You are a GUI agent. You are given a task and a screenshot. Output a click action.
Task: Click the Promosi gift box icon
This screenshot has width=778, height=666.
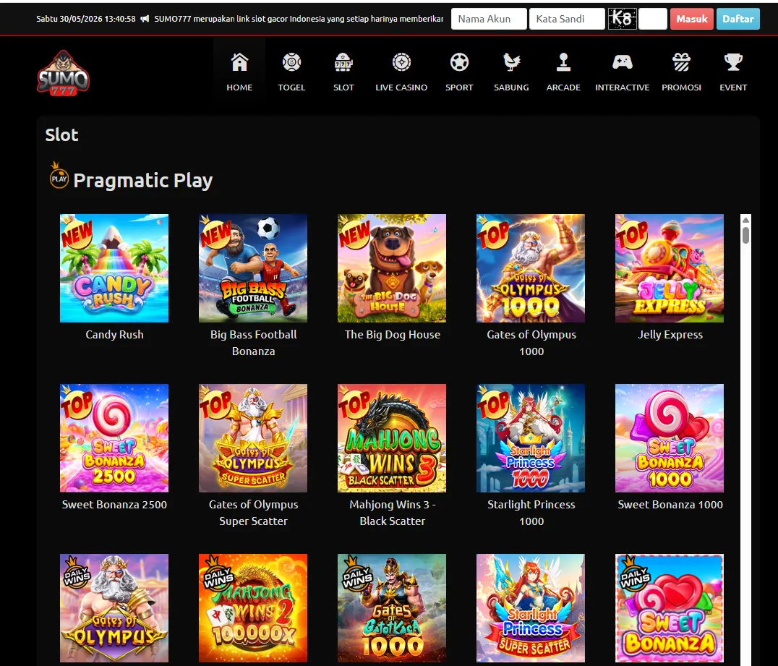(x=681, y=62)
